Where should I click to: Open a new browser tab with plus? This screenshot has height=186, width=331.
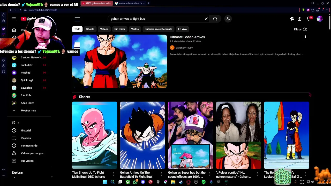148,3
